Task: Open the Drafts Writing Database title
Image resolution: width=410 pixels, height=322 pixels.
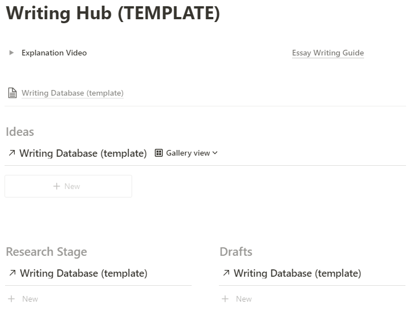Action: click(x=297, y=273)
